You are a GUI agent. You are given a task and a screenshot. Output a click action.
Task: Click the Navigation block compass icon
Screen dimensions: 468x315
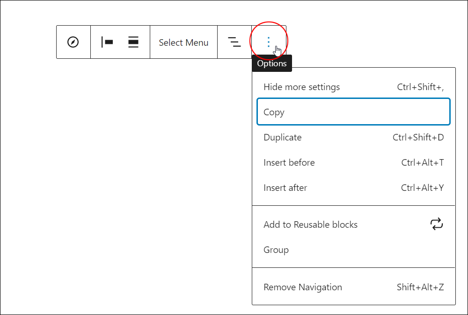[x=73, y=42]
